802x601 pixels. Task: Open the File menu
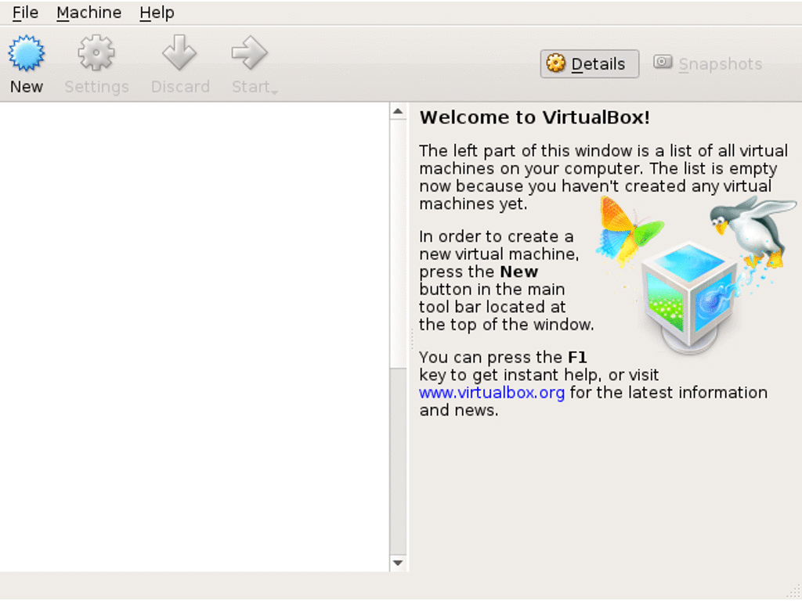pos(25,13)
